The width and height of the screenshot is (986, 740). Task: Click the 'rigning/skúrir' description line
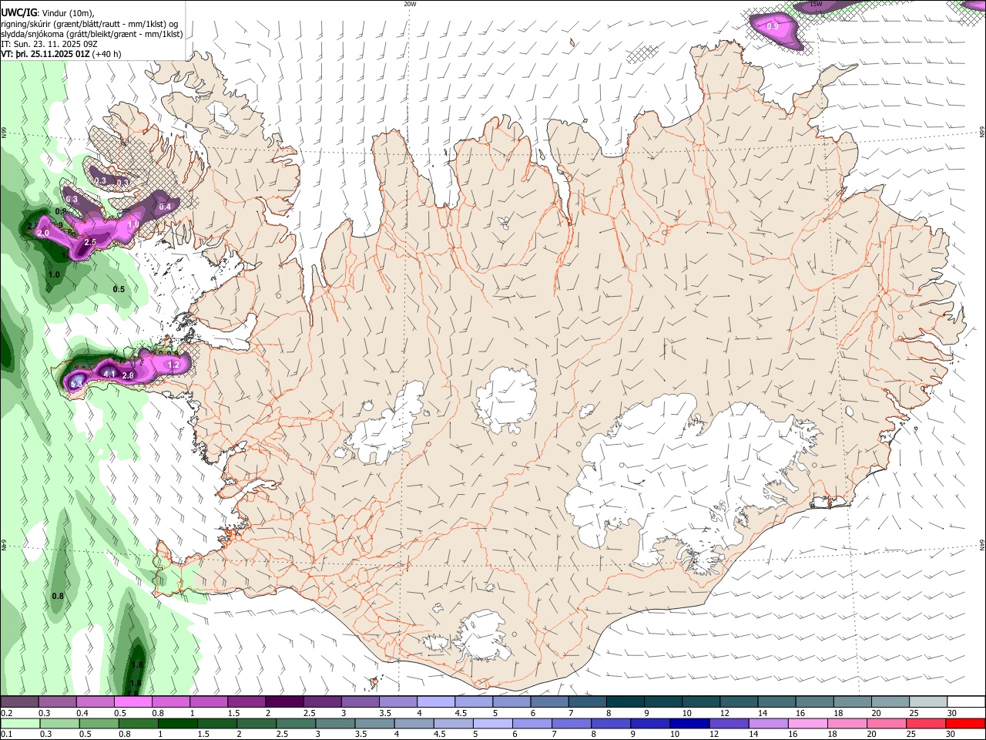pos(90,24)
